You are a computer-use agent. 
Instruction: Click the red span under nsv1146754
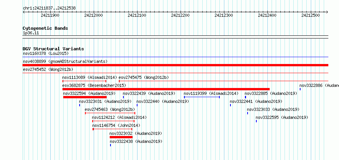click(112, 129)
